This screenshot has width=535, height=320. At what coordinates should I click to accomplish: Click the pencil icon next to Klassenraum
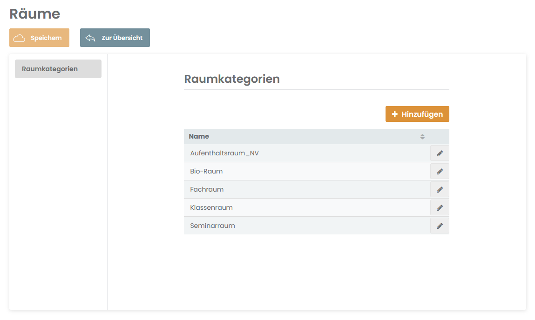pyautogui.click(x=440, y=207)
